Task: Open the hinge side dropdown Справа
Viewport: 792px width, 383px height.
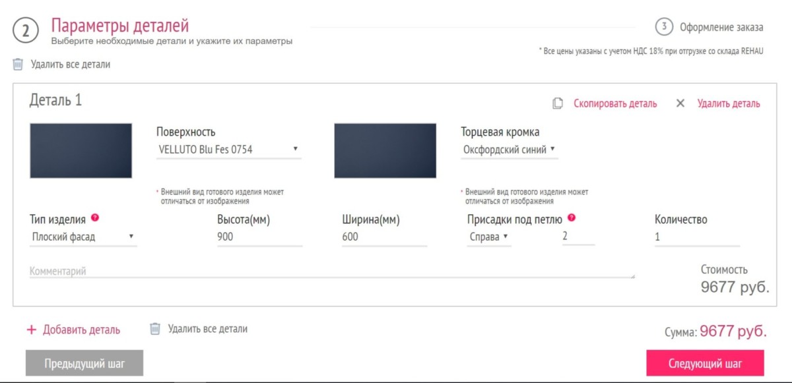Action: pos(489,237)
